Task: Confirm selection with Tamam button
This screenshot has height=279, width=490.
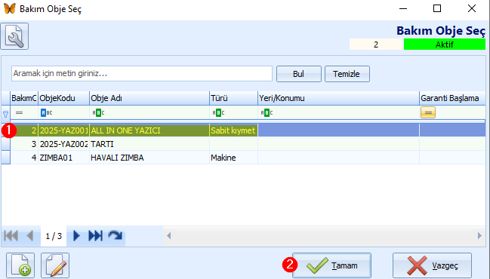Action: point(331,265)
